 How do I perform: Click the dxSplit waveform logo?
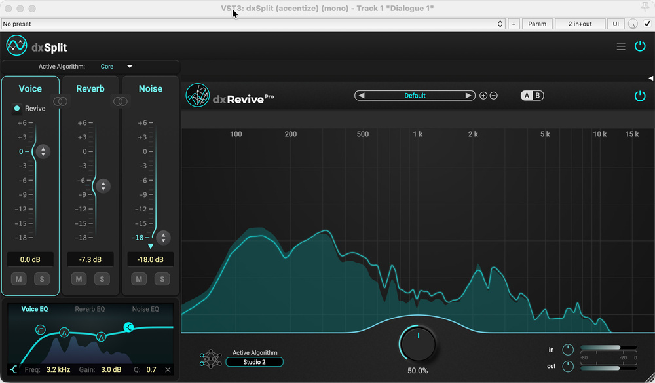coord(17,45)
